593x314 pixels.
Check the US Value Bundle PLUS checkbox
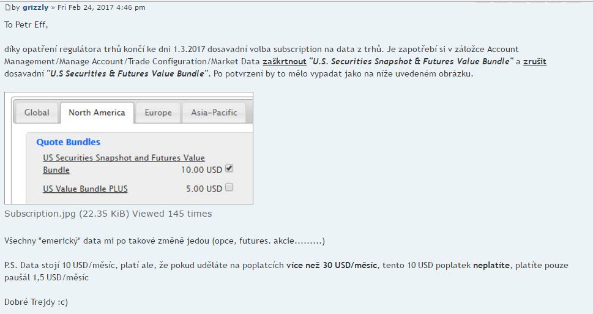coord(229,187)
